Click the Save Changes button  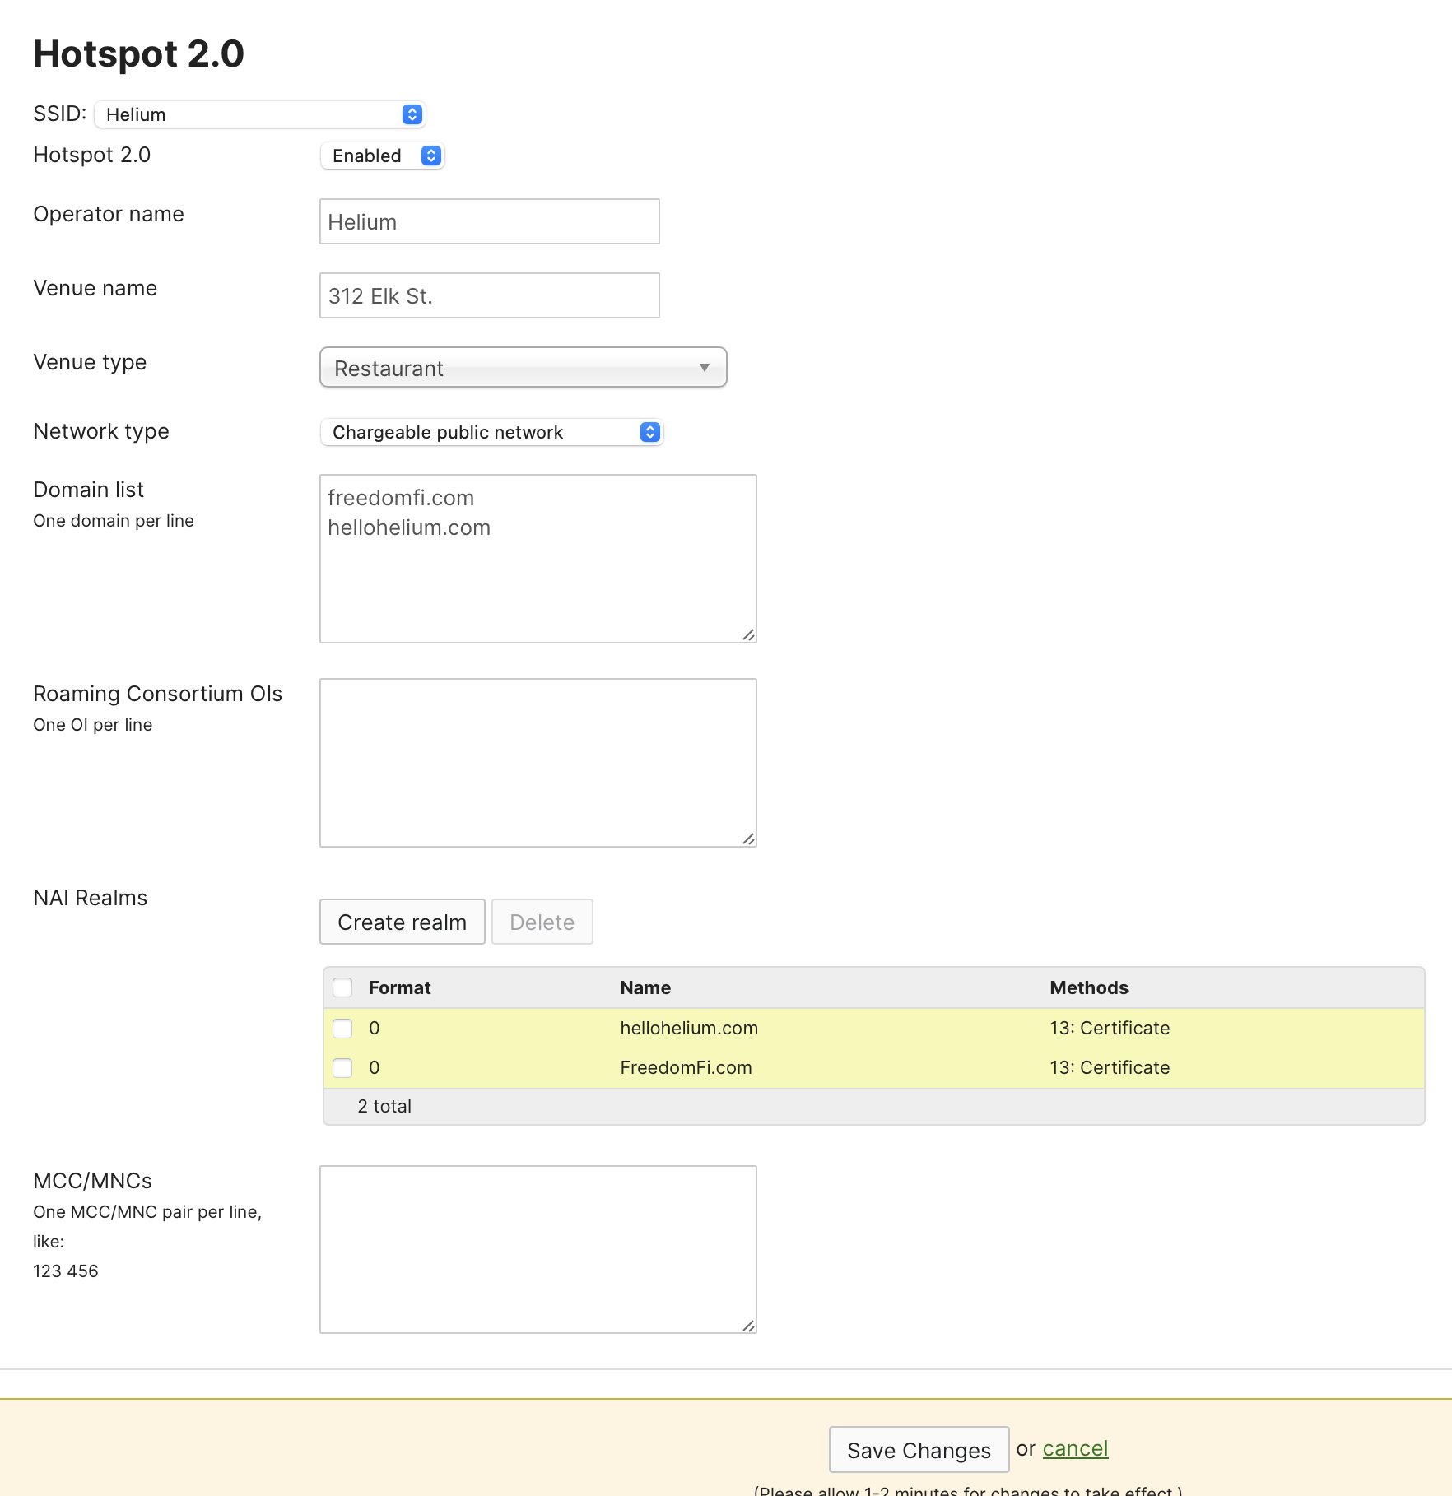[x=919, y=1450]
